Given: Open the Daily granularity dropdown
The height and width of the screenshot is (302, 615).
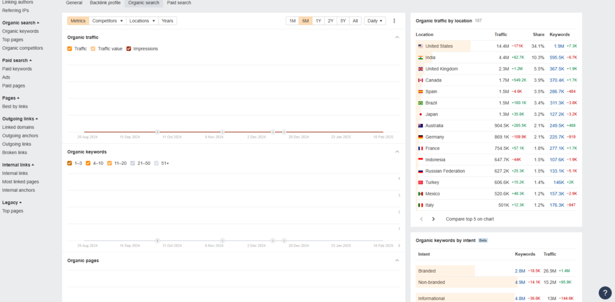Looking at the screenshot, I should click(x=375, y=21).
